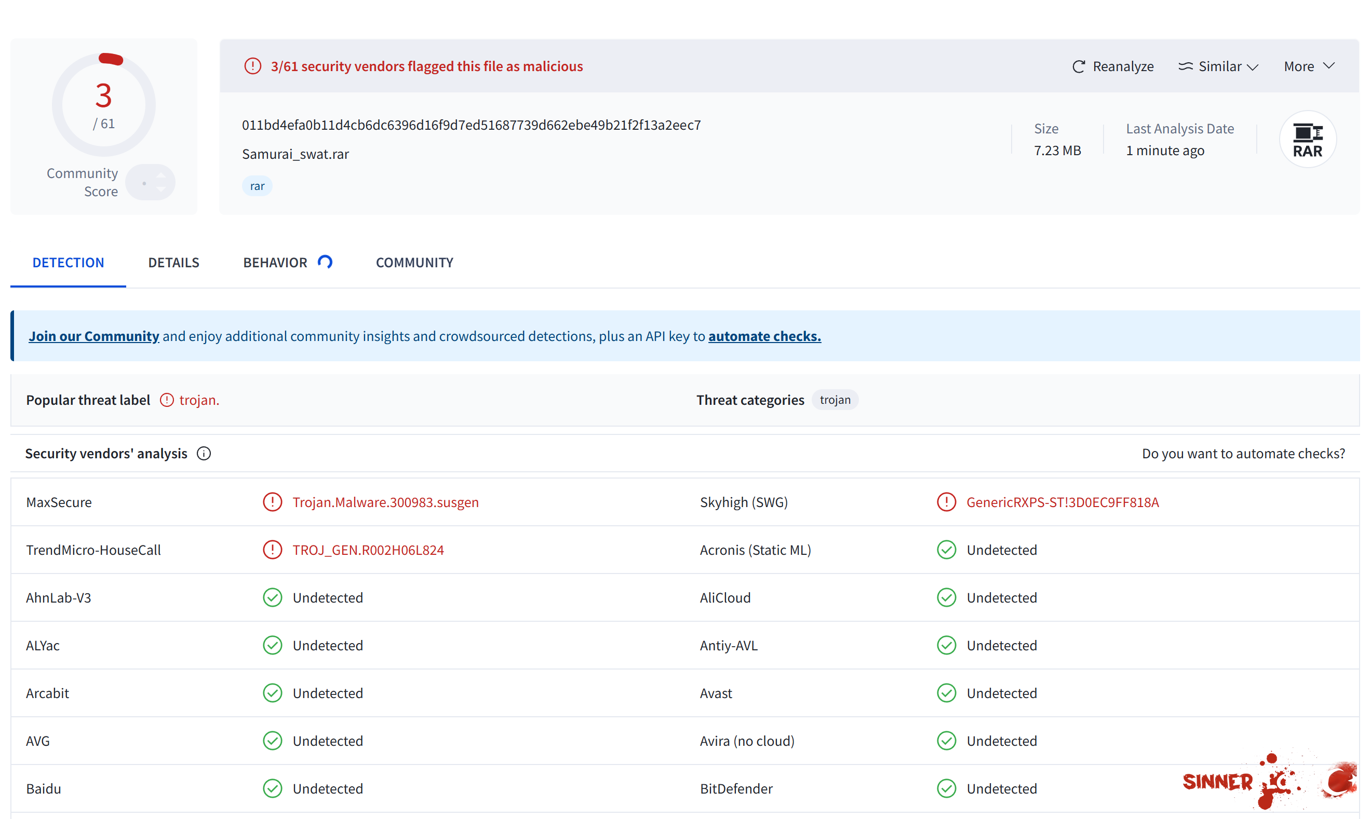Screen dimensions: 1371x819
Task: Click the BEHAVIOR loading spinner icon
Action: [x=325, y=262]
